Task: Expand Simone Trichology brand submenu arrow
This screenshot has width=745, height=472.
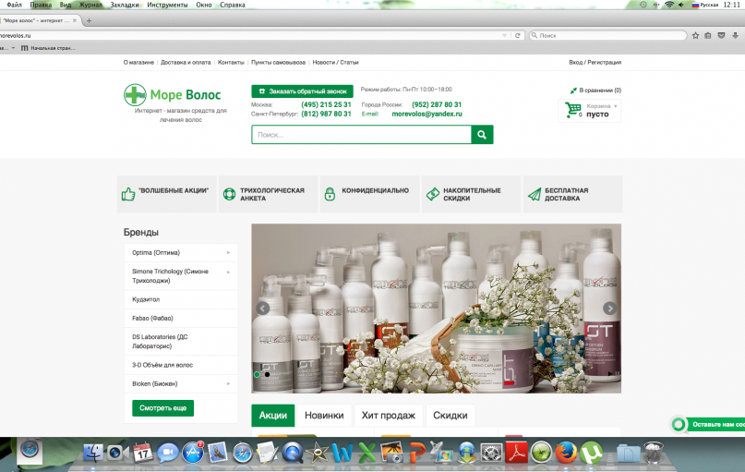Action: (x=228, y=272)
